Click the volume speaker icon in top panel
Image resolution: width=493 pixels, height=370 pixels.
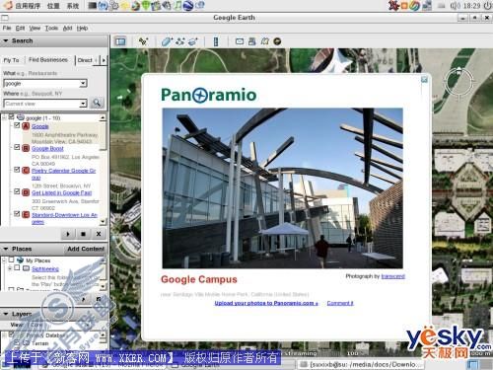click(455, 6)
